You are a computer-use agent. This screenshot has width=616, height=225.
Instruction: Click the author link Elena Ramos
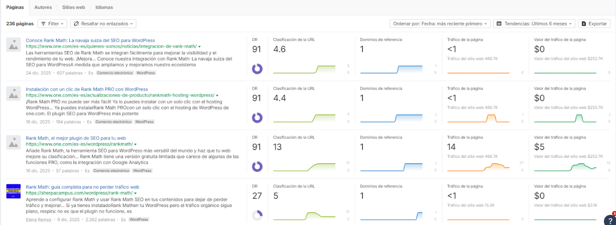pos(39,220)
